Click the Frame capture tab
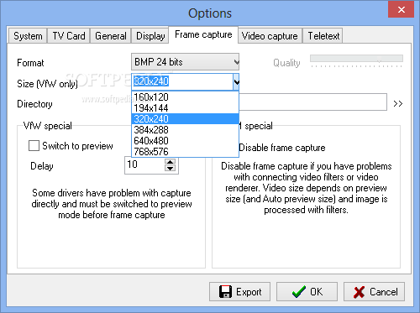 (x=203, y=34)
